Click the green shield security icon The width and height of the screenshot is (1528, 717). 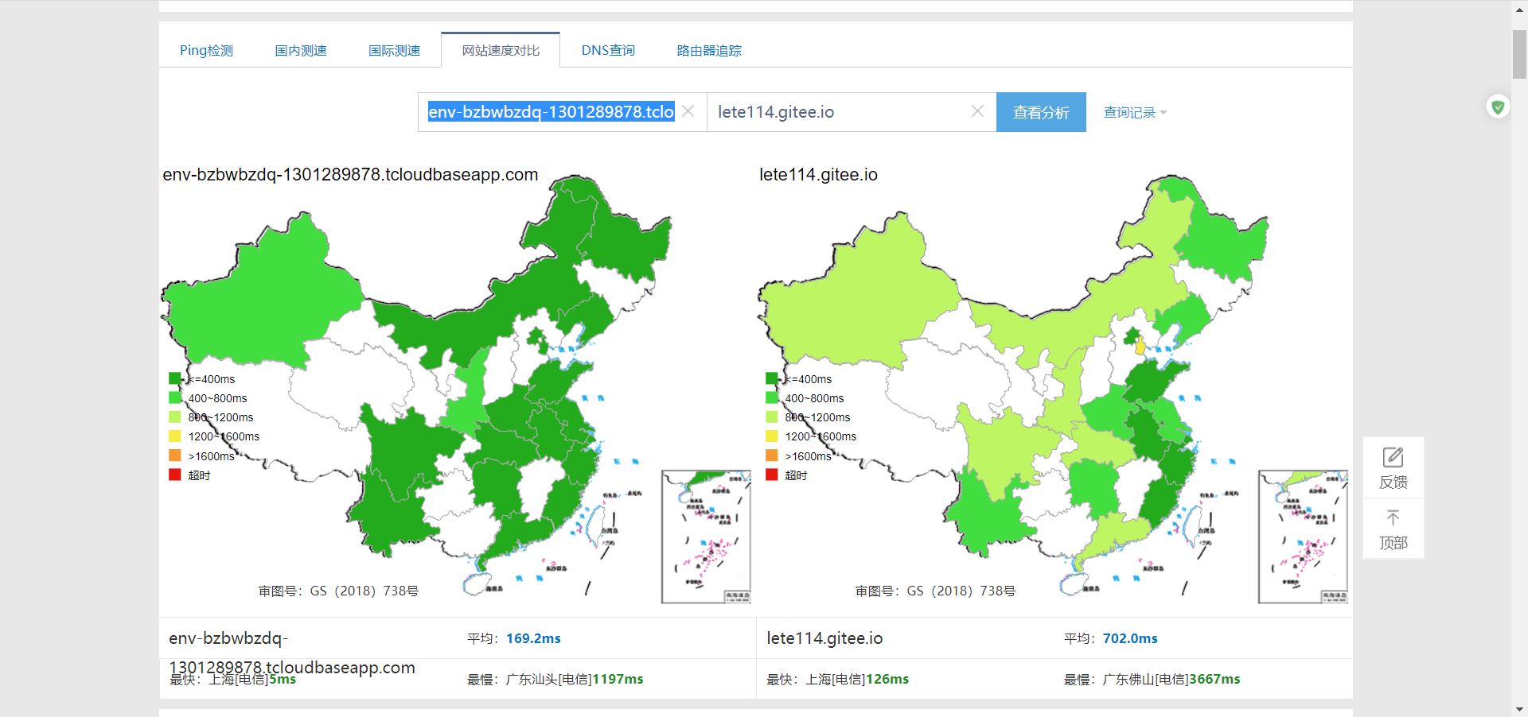pyautogui.click(x=1498, y=107)
